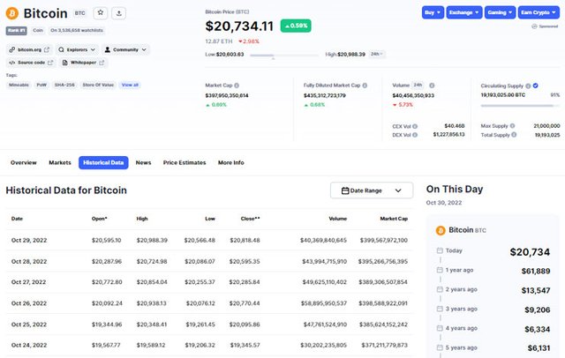This screenshot has height=358, width=565.
Task: Click the Bitcoin logo icon beside title
Action: [x=11, y=14]
